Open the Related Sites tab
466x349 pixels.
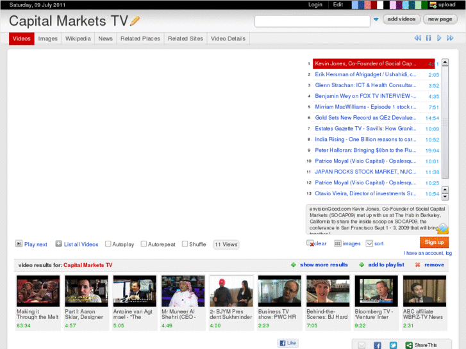[185, 38]
